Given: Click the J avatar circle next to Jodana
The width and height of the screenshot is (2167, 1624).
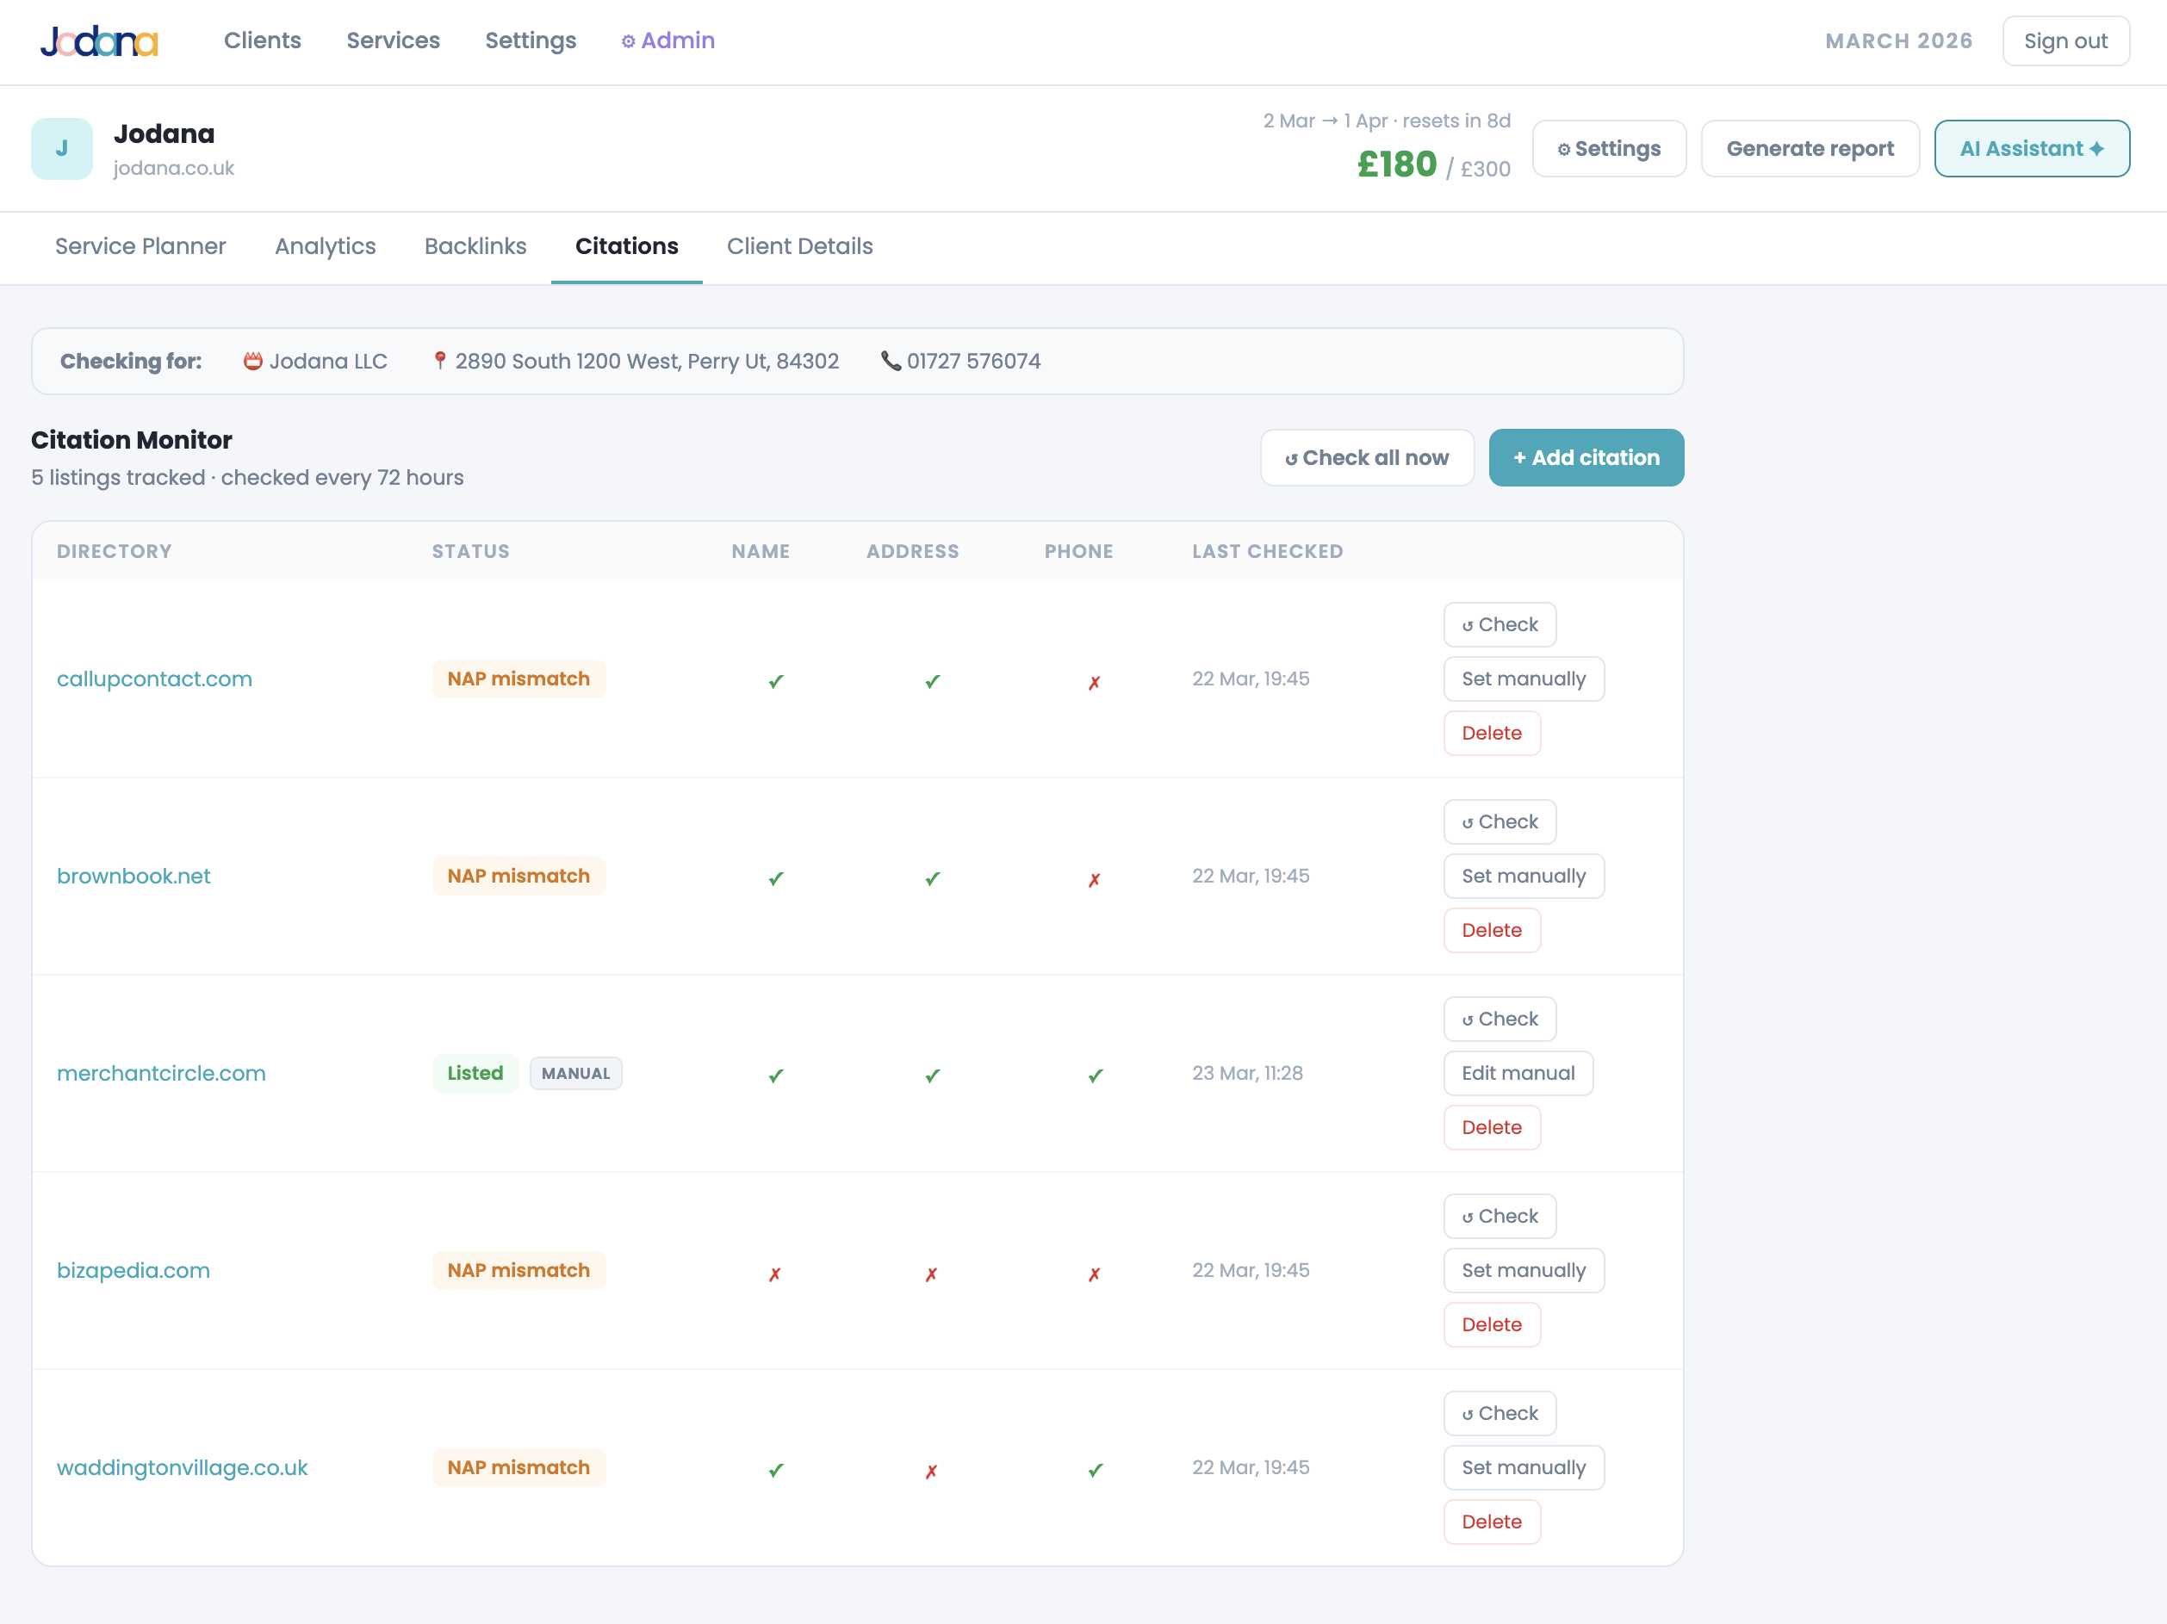Looking at the screenshot, I should (62, 148).
